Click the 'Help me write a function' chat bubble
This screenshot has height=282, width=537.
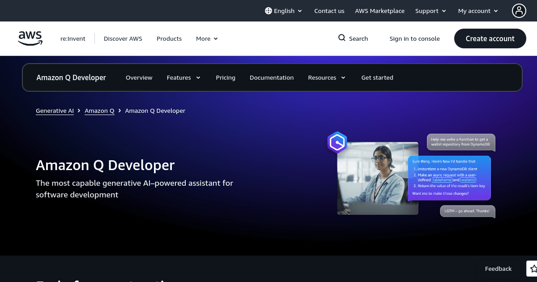coord(460,142)
